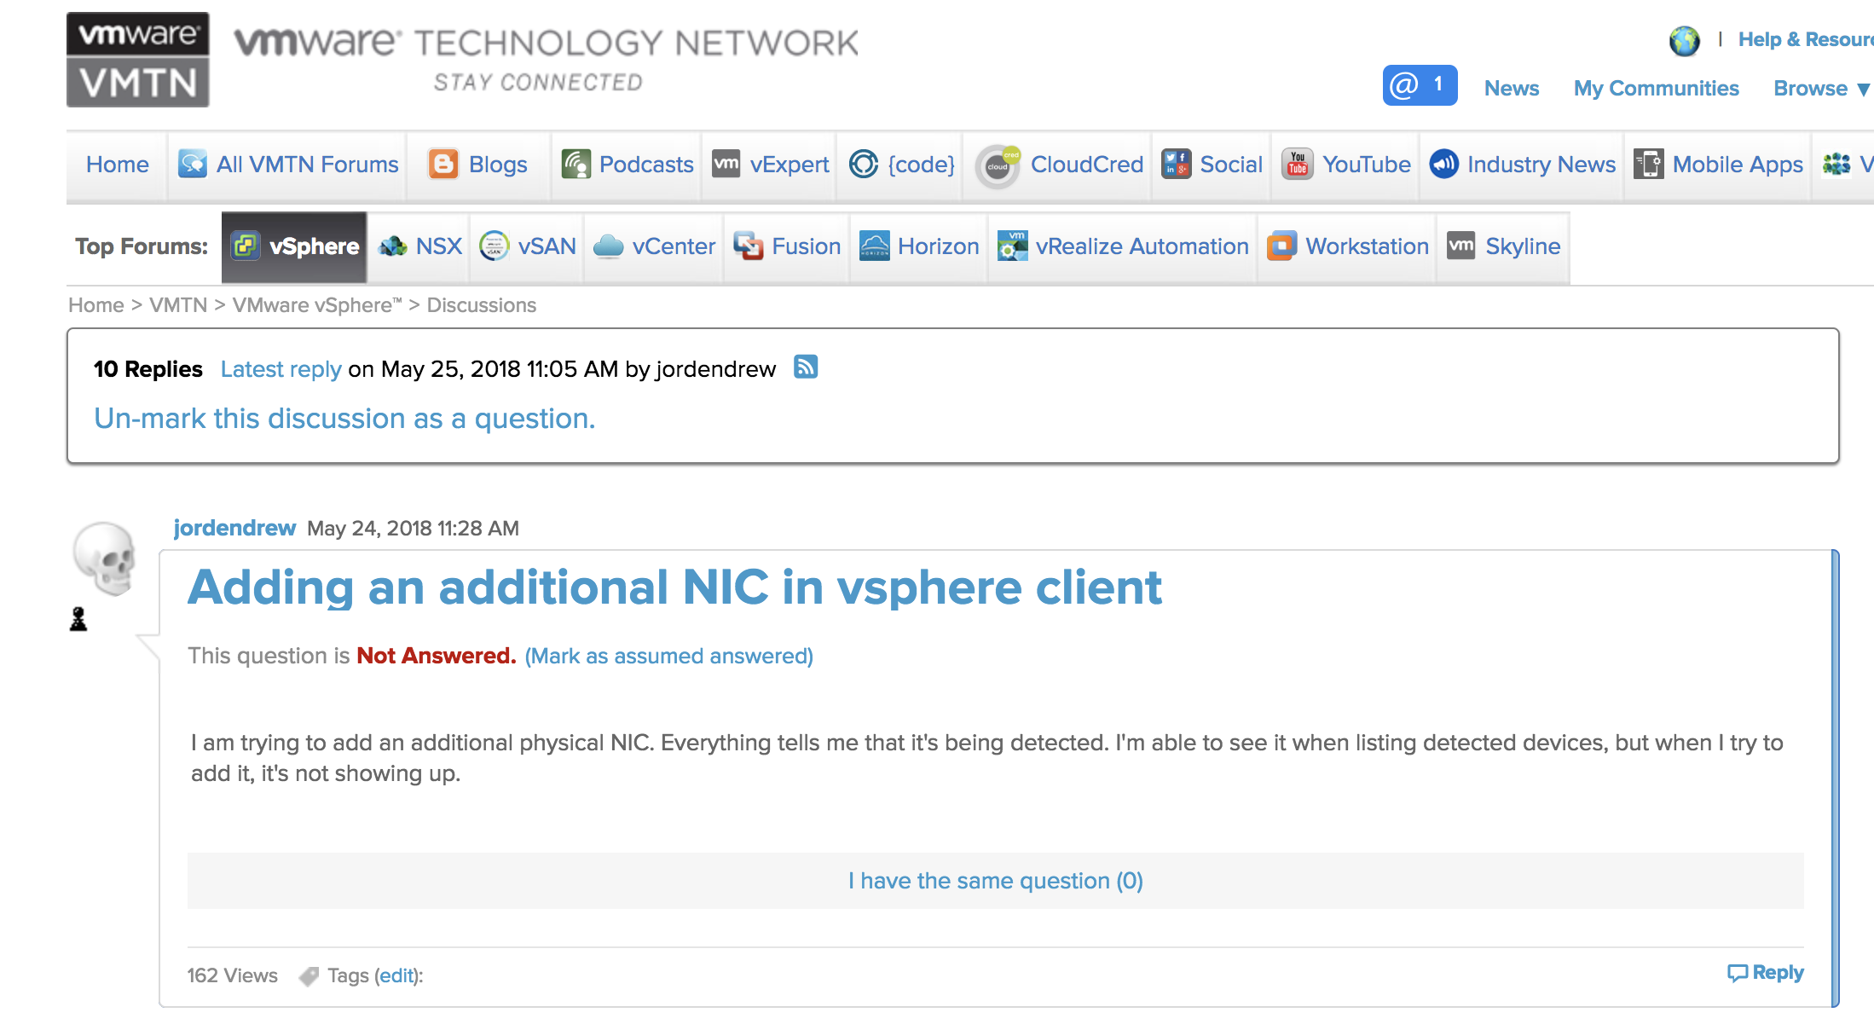Open the Latest reply link

[x=281, y=369]
